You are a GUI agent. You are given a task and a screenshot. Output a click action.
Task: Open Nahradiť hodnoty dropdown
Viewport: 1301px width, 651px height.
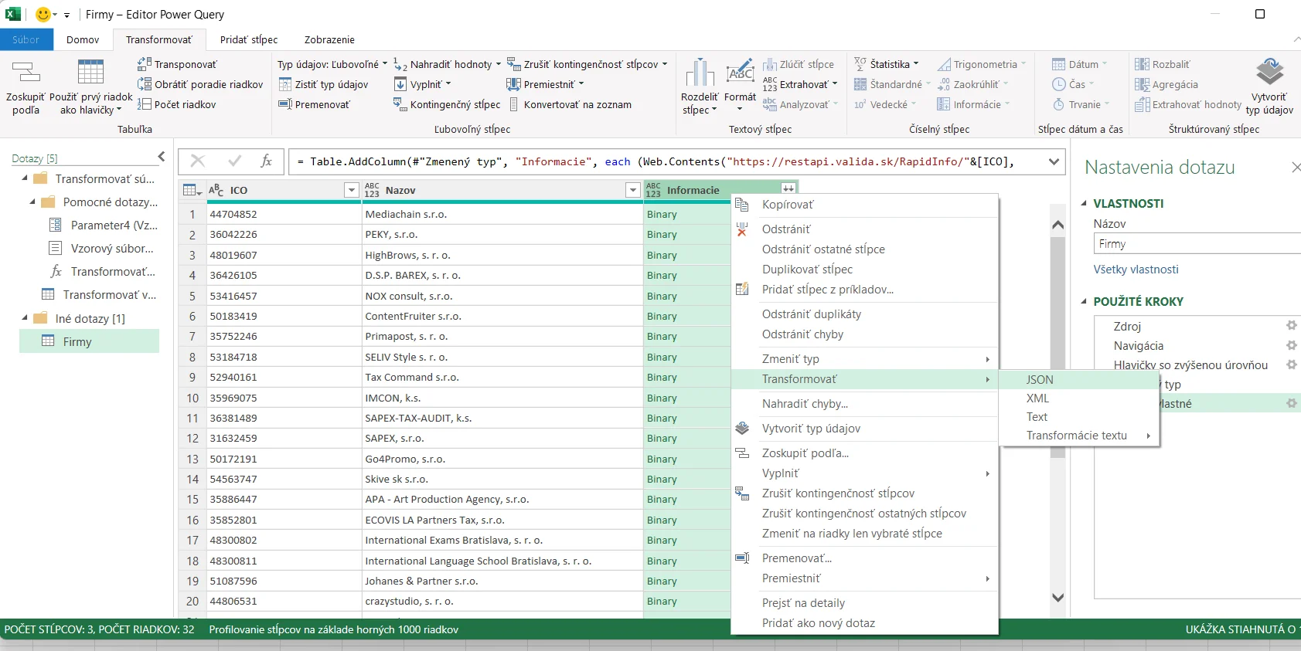click(447, 64)
